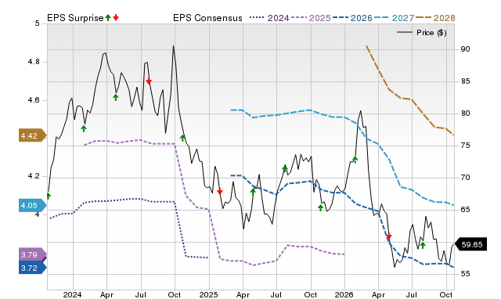Click the 75 label on price axis
The image size is (501, 299).
(x=465, y=146)
